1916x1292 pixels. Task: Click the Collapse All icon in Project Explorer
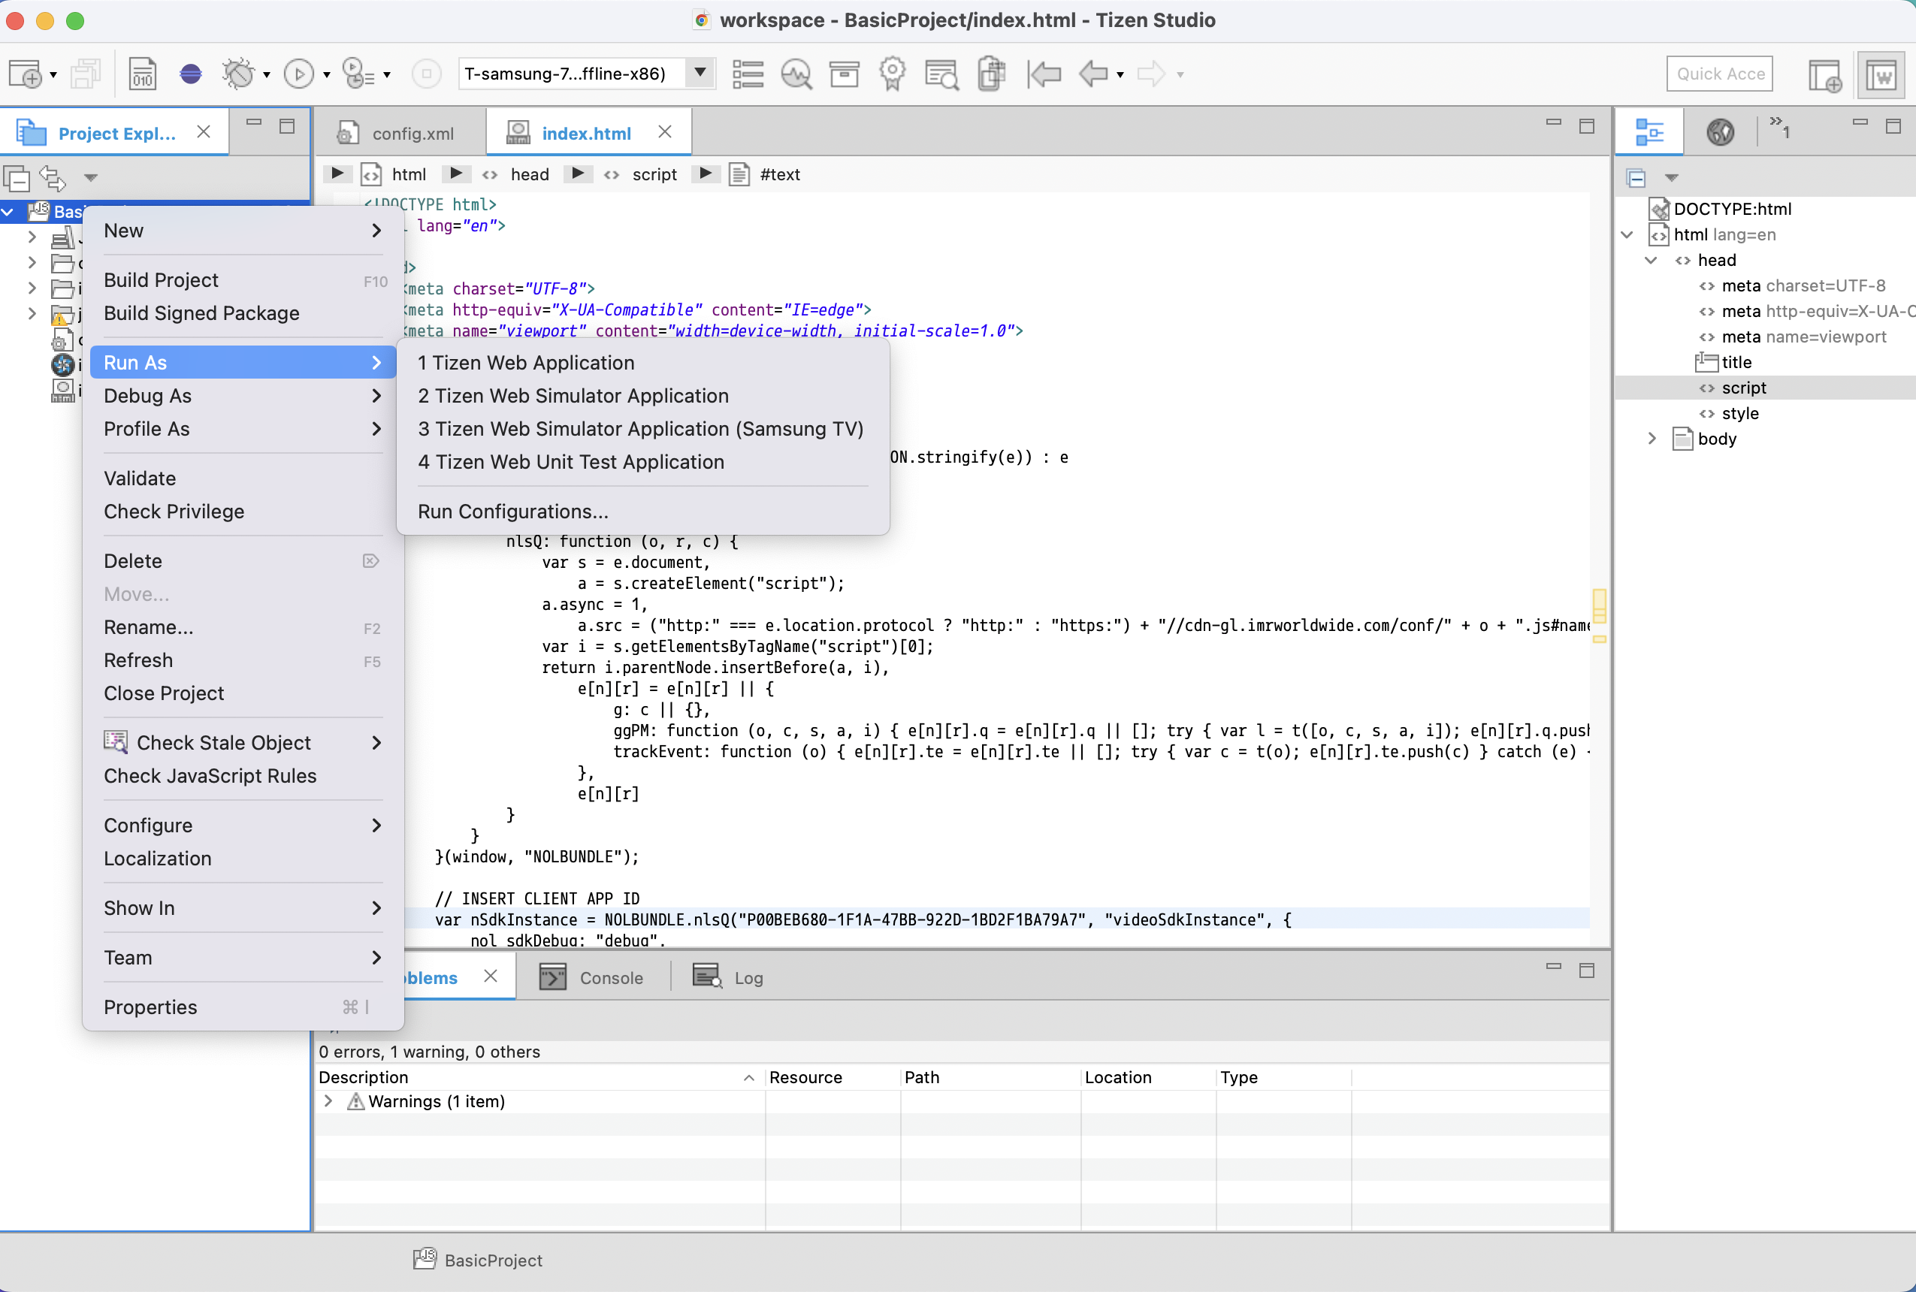pyautogui.click(x=17, y=177)
